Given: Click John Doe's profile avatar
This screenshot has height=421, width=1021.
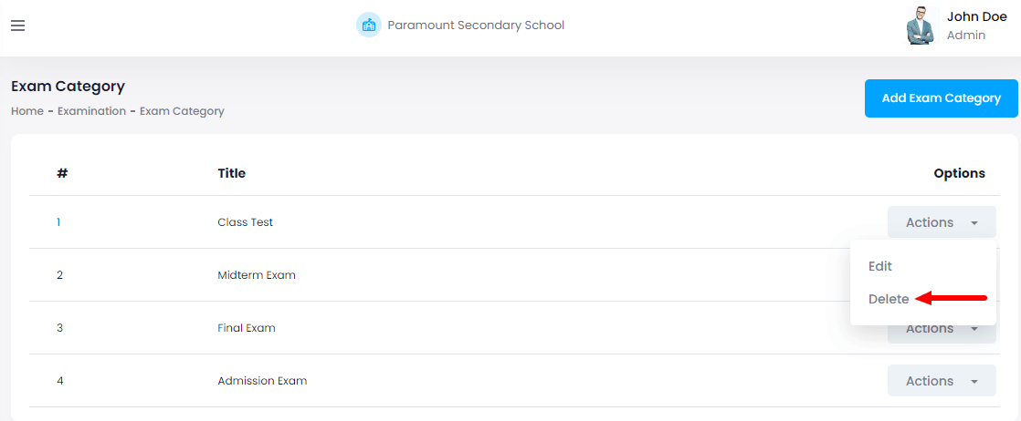Looking at the screenshot, I should (x=921, y=26).
